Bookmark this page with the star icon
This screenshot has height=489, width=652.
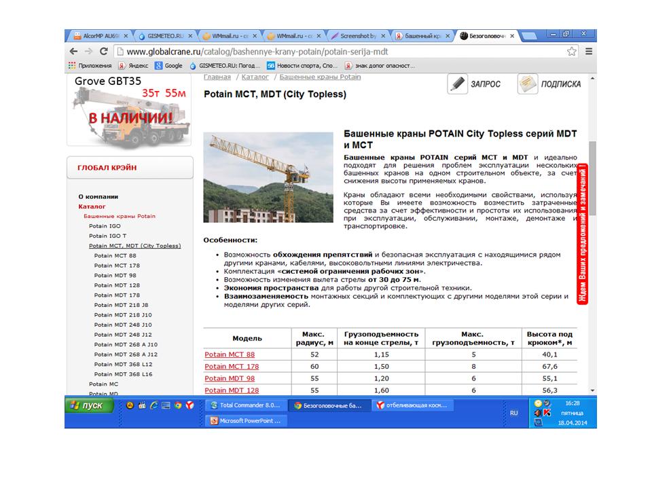coord(572,52)
